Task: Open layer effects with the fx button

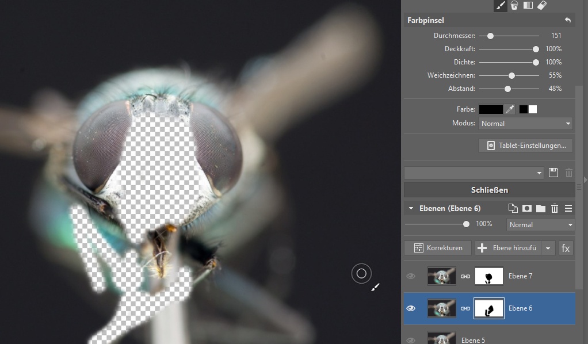Action: point(566,248)
